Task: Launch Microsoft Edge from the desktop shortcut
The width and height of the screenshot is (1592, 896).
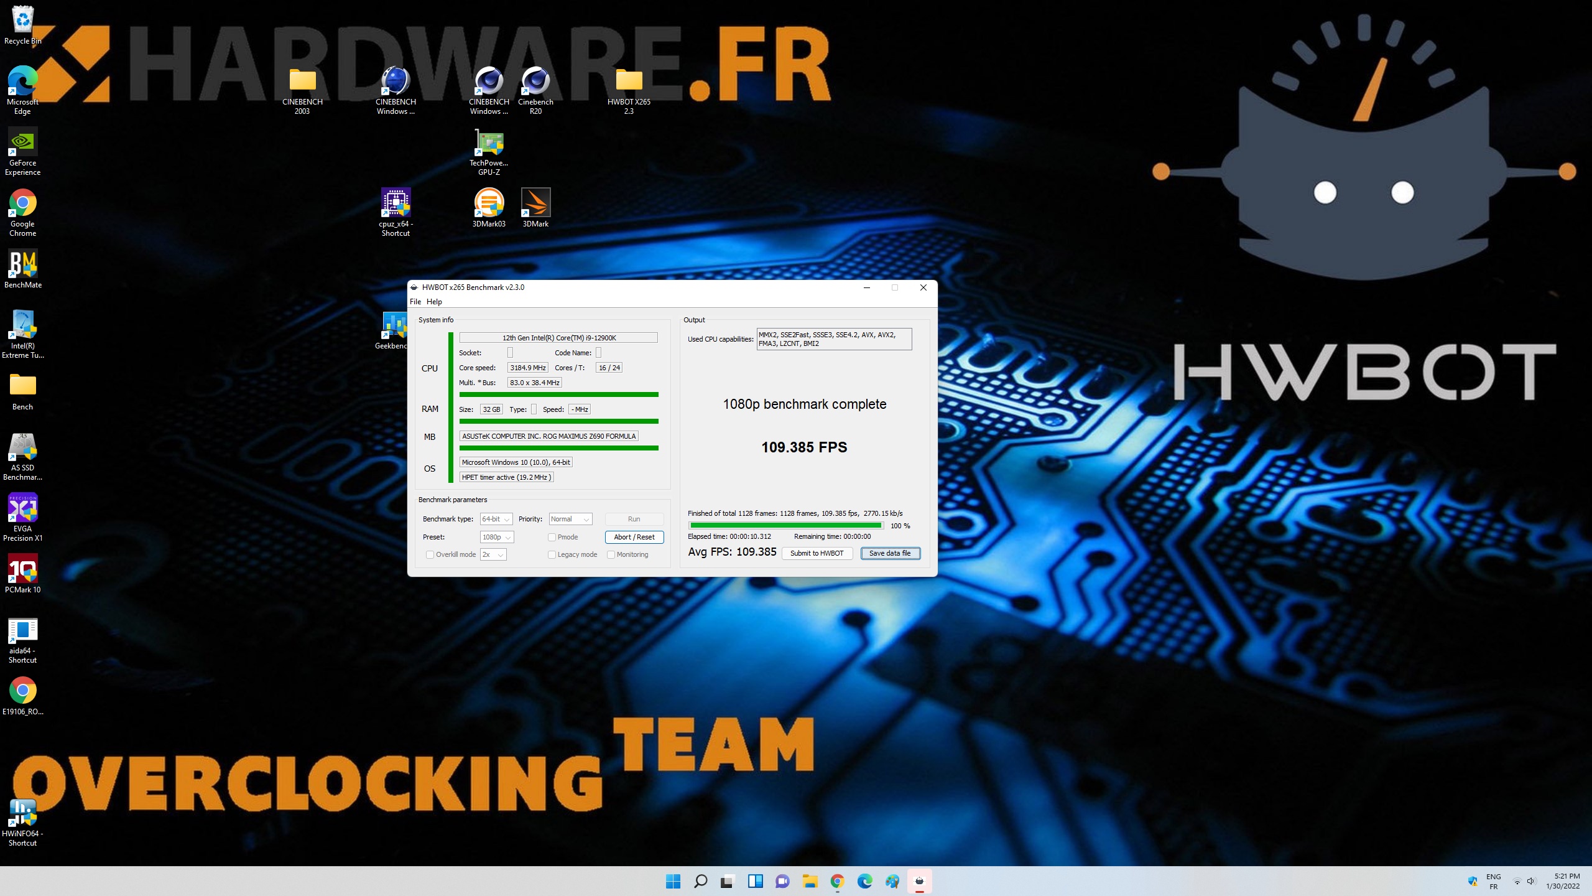Action: coord(23,90)
